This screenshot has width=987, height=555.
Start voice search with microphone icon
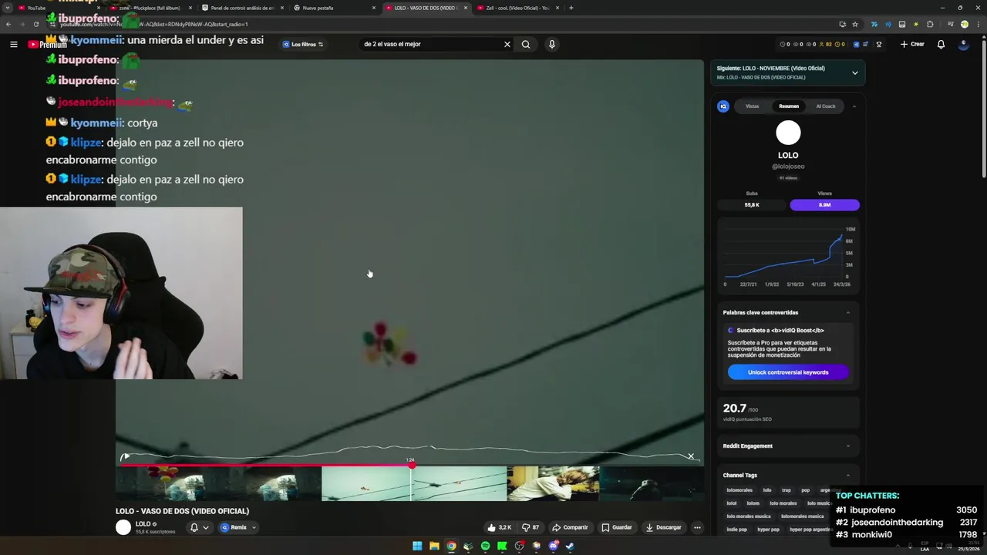[x=551, y=44]
